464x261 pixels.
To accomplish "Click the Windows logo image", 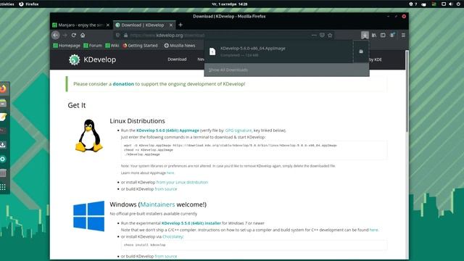I will click(x=88, y=216).
